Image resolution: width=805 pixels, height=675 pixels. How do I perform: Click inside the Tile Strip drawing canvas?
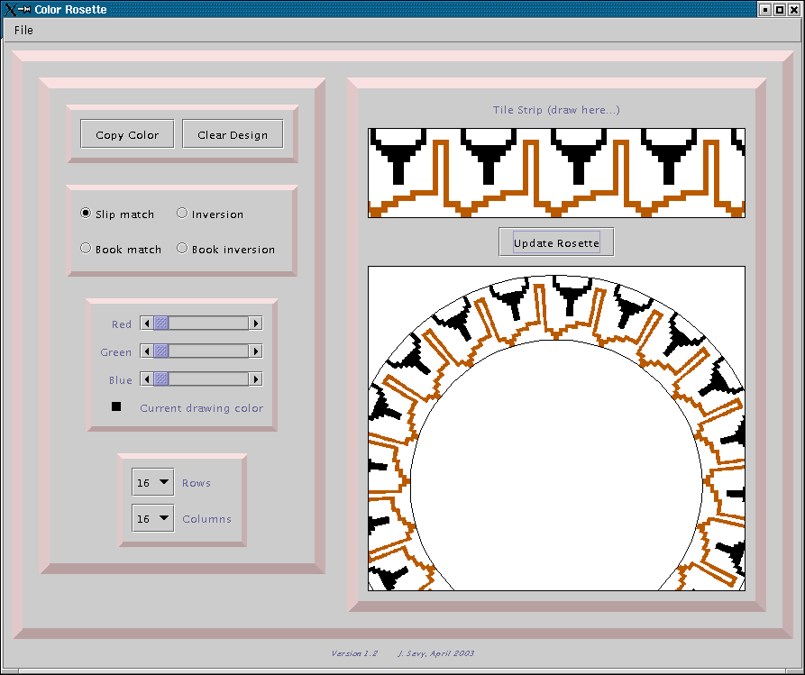pyautogui.click(x=556, y=173)
